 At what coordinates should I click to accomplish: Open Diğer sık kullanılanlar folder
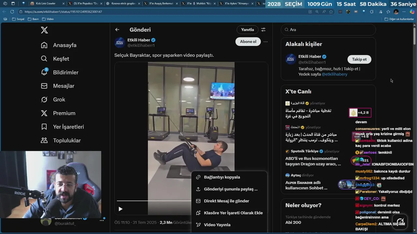pos(399,19)
